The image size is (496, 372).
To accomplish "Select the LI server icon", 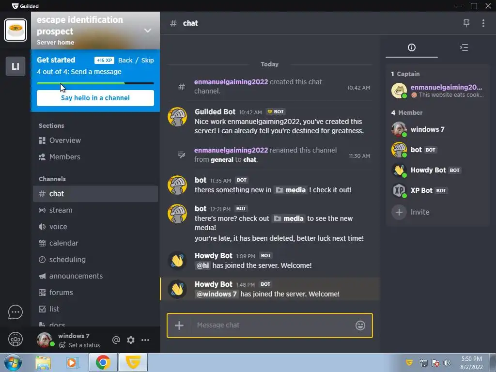I will click(x=15, y=66).
